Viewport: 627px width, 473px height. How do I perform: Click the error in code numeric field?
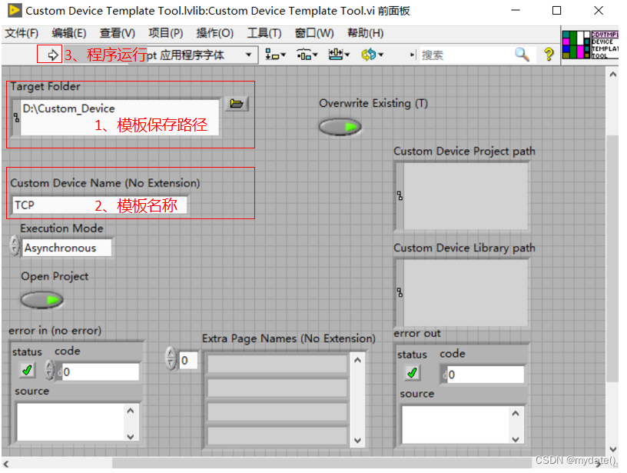pos(100,372)
